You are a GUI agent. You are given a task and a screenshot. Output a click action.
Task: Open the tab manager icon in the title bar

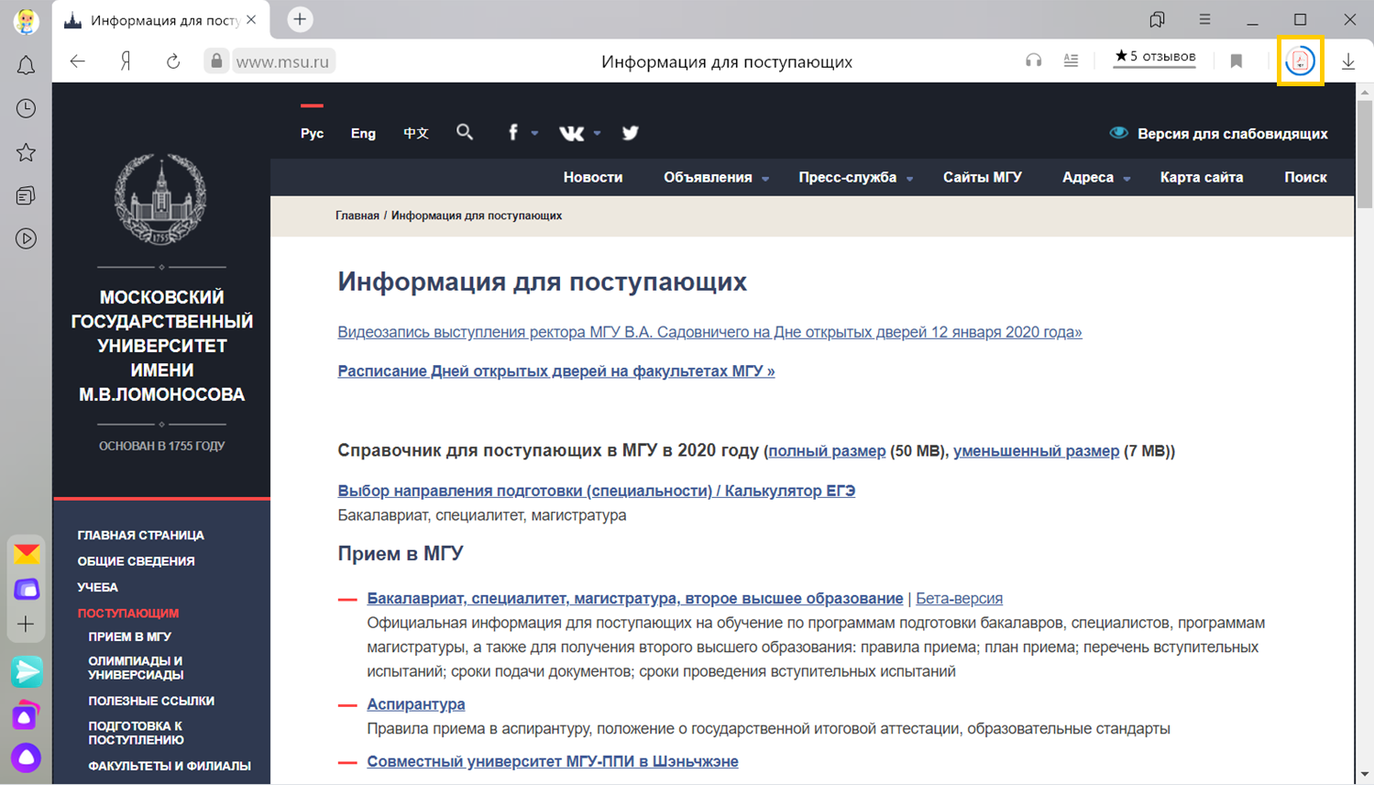click(1157, 19)
